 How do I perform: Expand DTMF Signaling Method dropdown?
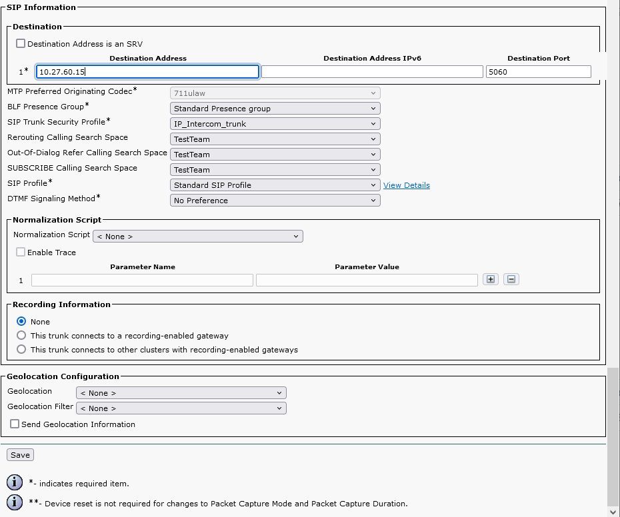[x=275, y=201]
